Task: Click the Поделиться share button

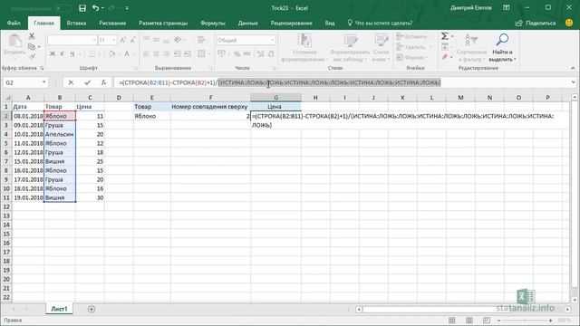Action: (536, 23)
